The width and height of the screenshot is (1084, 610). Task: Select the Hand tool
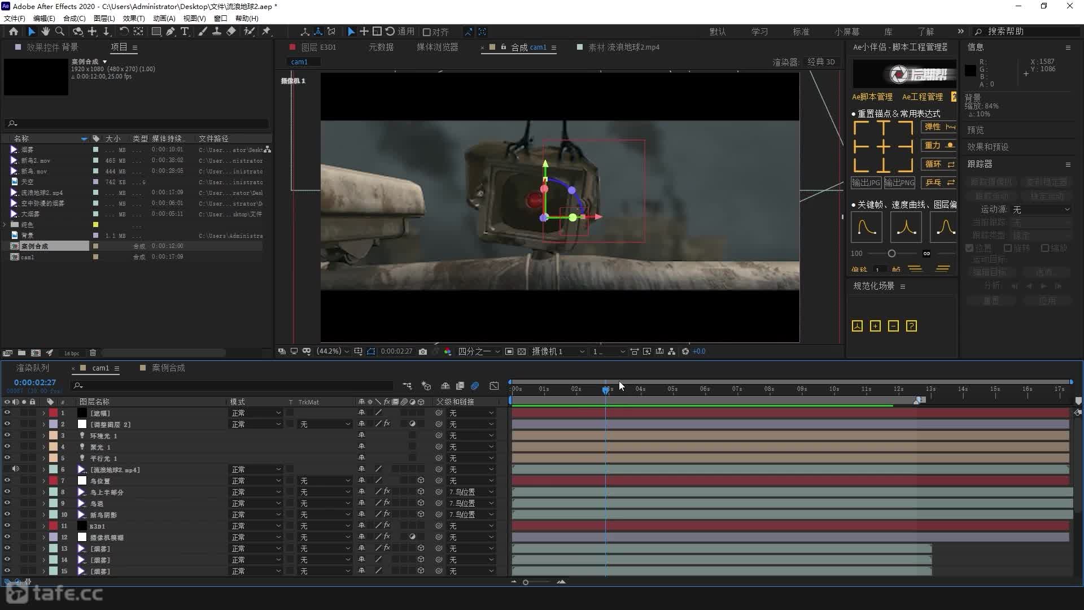(x=45, y=32)
